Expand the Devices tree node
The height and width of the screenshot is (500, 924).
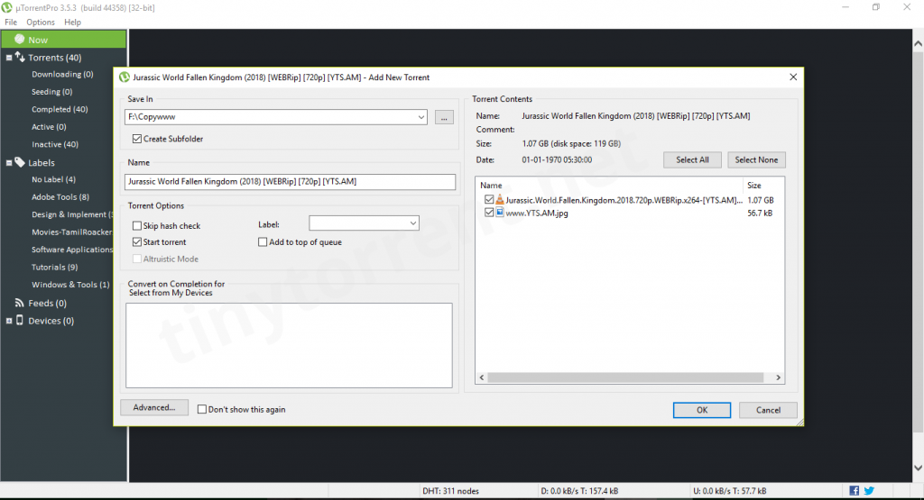[x=9, y=322]
